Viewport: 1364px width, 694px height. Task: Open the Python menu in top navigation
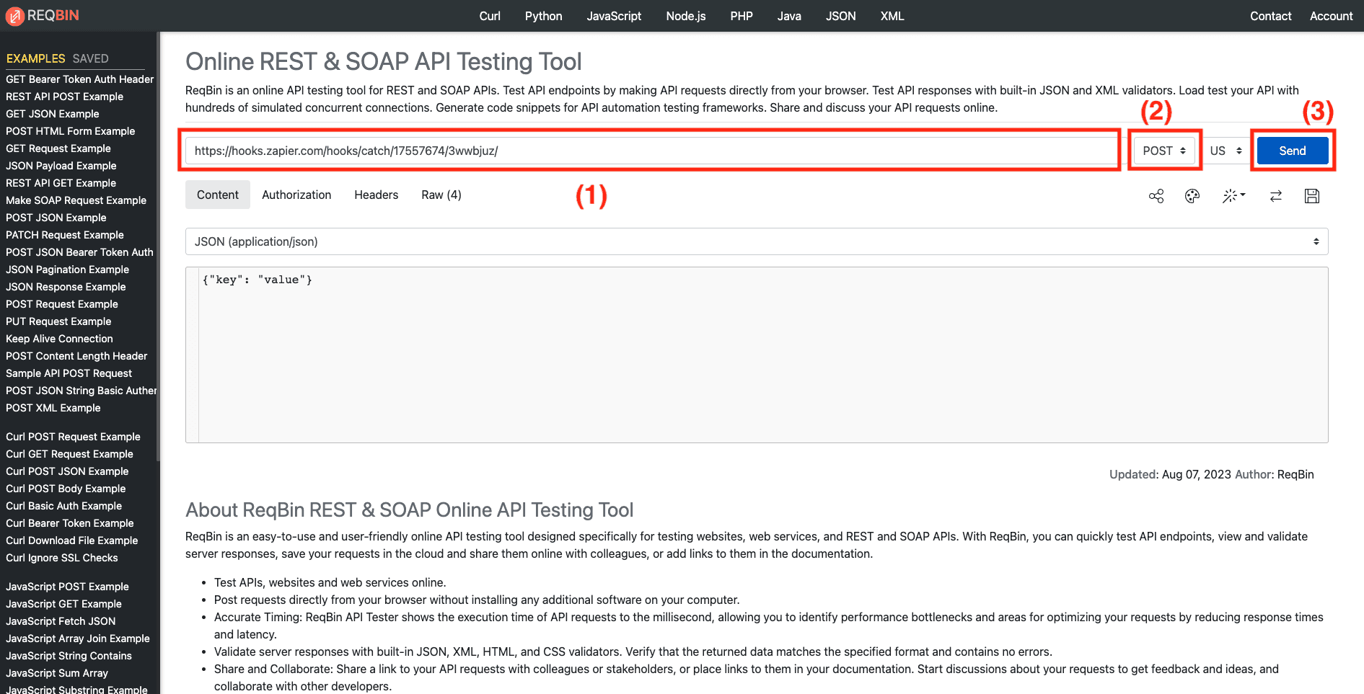click(544, 16)
